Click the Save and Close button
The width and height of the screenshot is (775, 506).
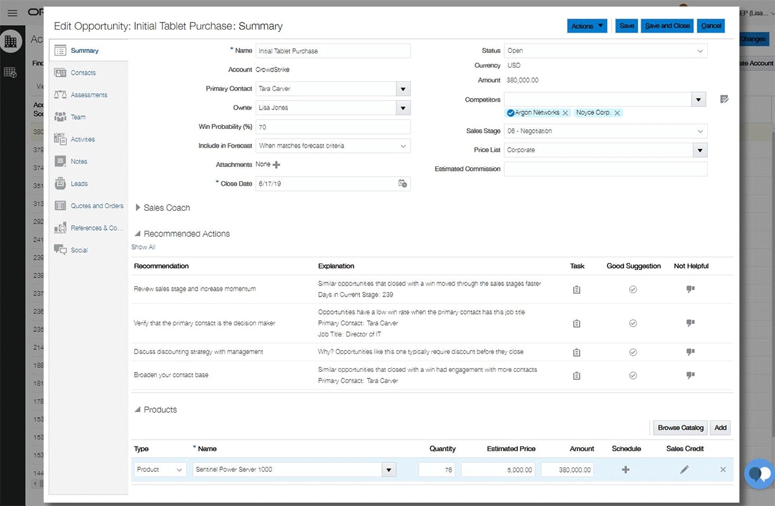coord(668,26)
